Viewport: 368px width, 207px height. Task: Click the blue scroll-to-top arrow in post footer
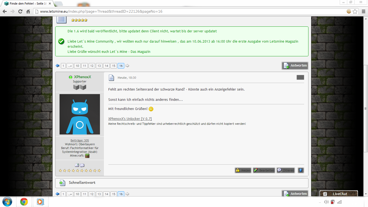[x=301, y=170]
